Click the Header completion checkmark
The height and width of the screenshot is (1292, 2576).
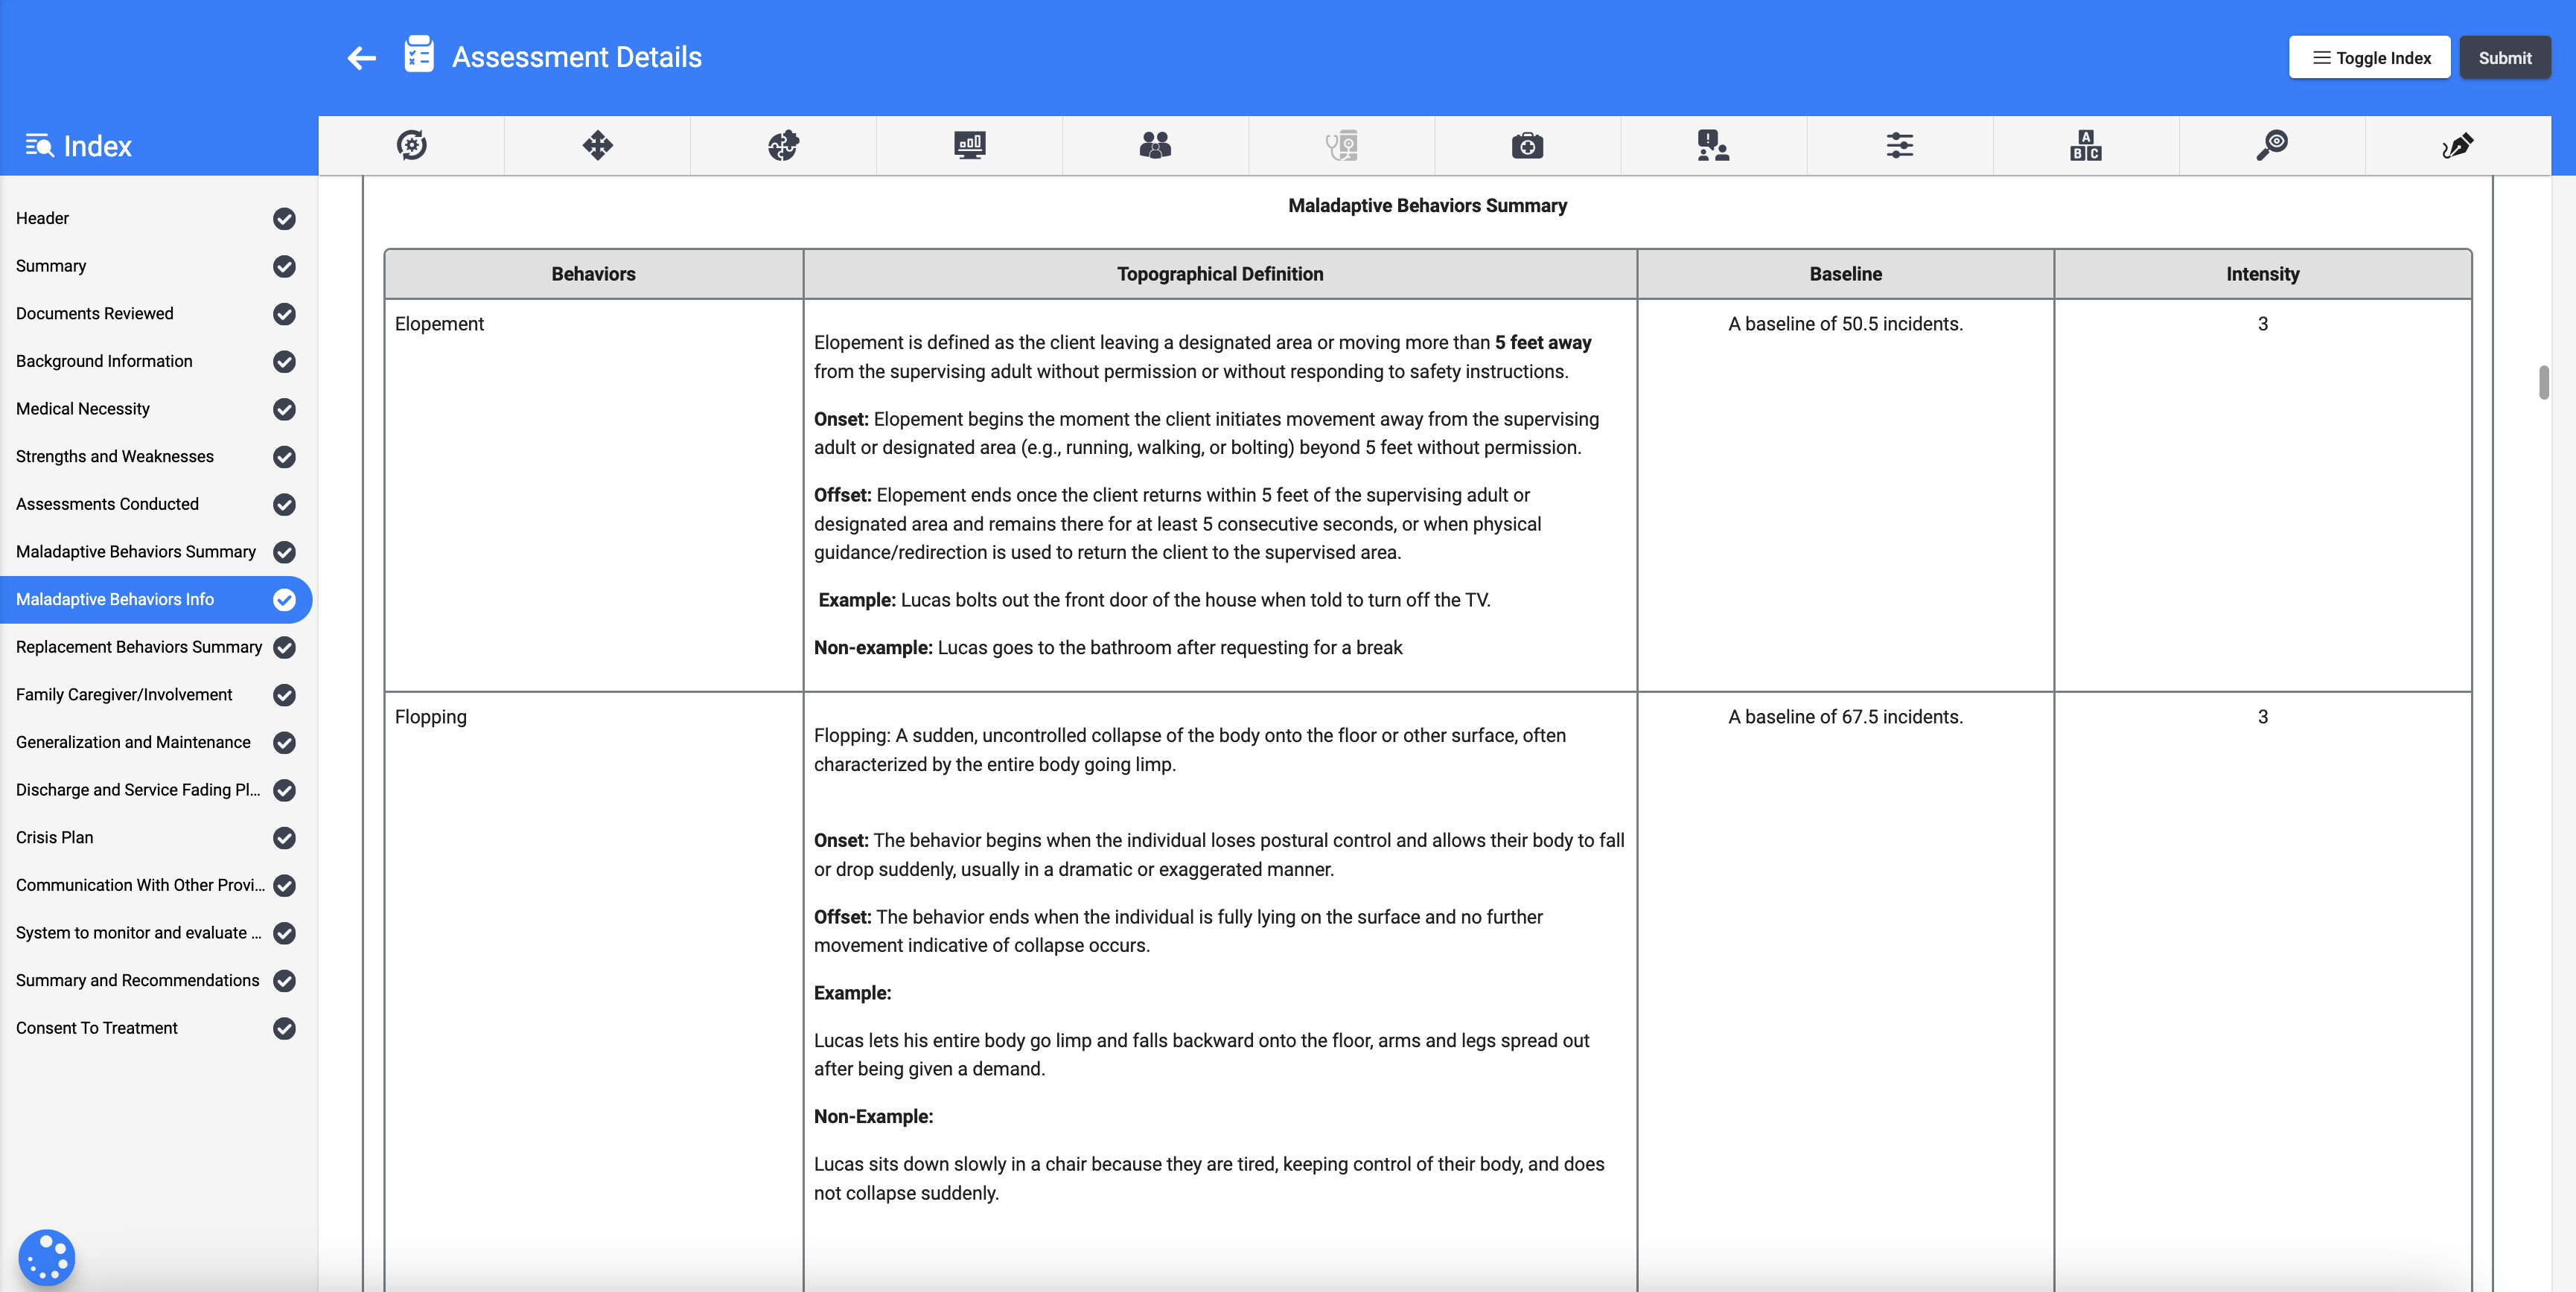[283, 219]
